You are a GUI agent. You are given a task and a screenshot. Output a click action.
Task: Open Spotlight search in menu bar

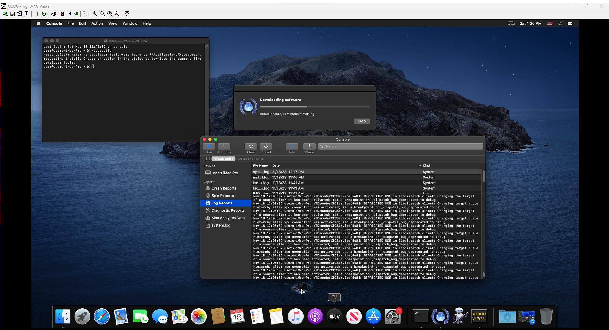pos(560,23)
